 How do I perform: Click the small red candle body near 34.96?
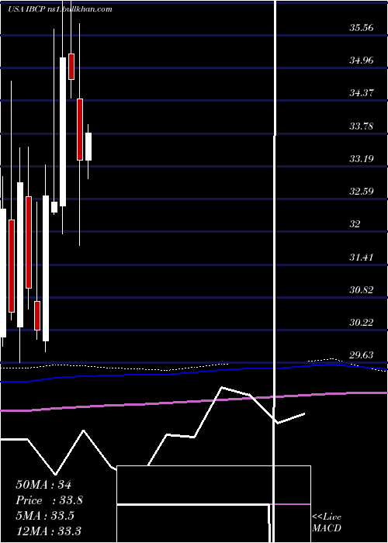(71, 67)
